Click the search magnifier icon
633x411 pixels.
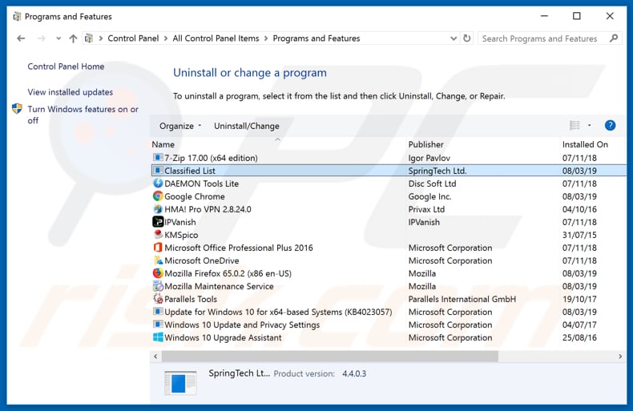(614, 38)
